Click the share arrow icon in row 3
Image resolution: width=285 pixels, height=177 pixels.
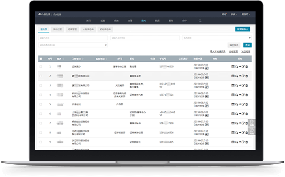[240, 85]
